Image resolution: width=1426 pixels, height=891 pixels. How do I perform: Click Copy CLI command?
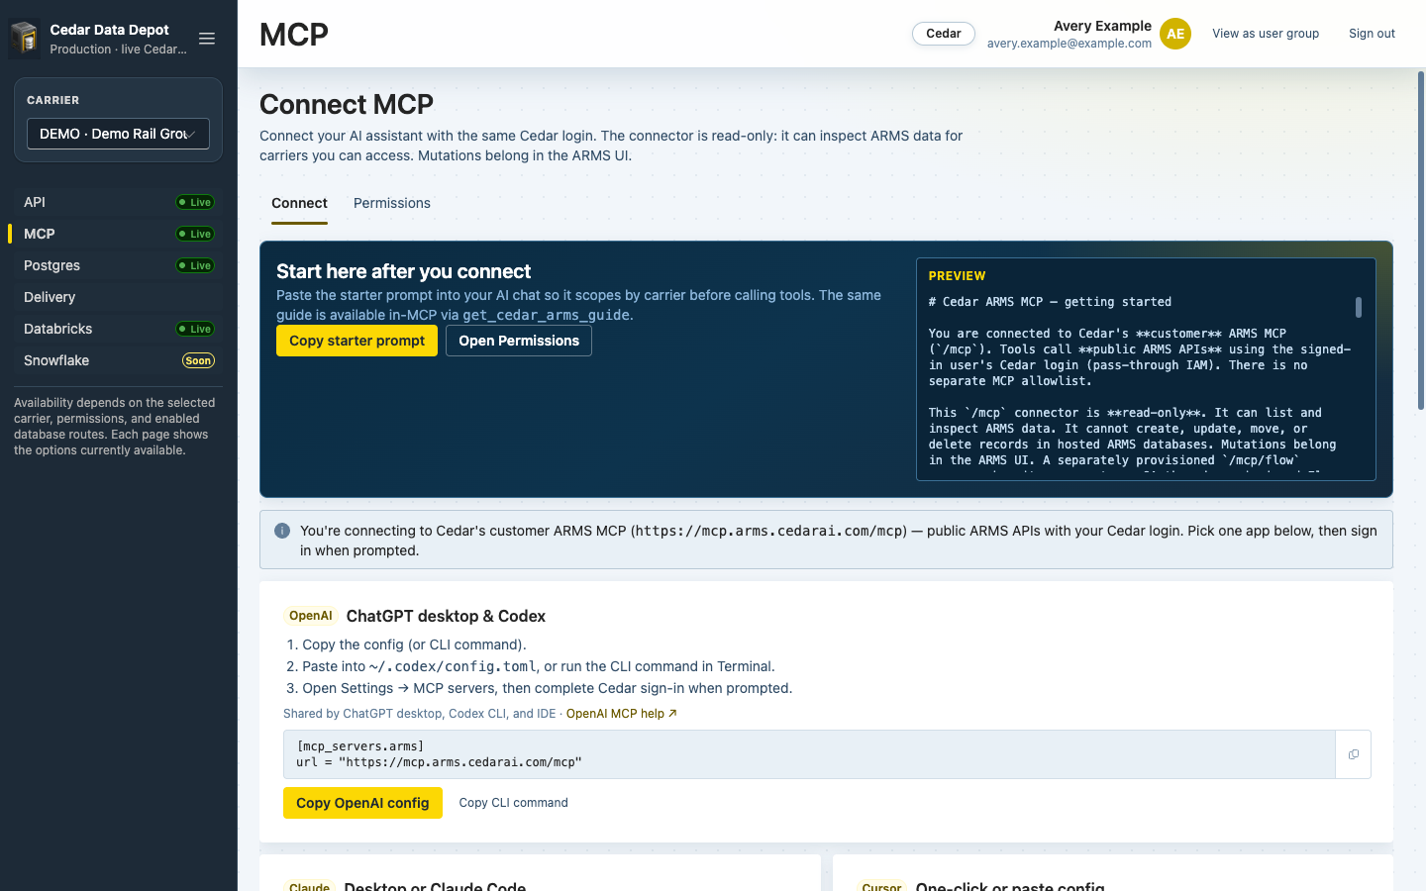click(x=513, y=803)
